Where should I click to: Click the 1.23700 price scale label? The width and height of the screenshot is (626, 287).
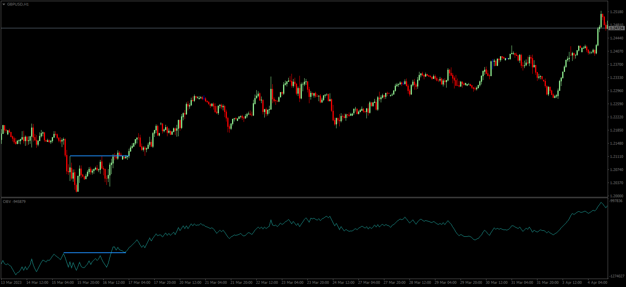pos(616,65)
